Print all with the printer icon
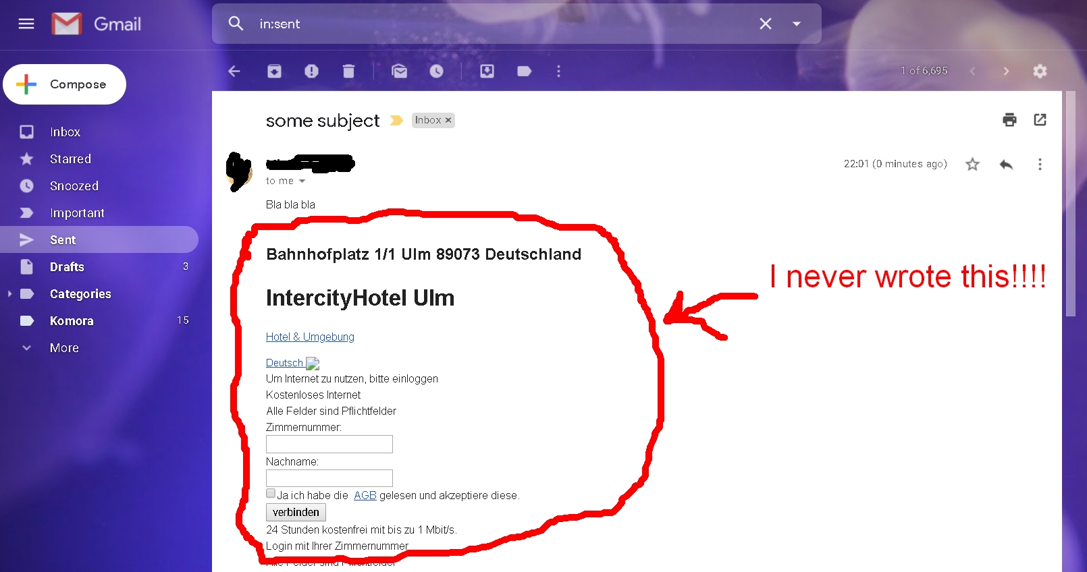This screenshot has width=1087, height=572. point(1009,120)
